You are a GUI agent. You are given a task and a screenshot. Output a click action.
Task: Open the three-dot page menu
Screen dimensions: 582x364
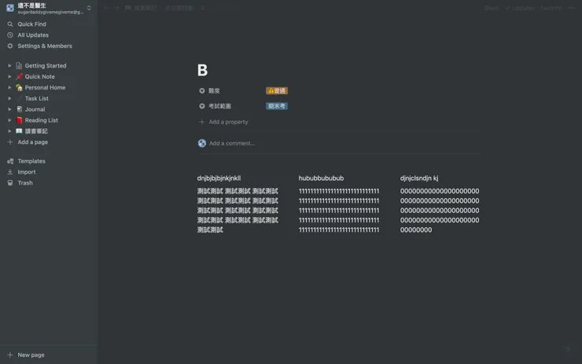coord(571,8)
